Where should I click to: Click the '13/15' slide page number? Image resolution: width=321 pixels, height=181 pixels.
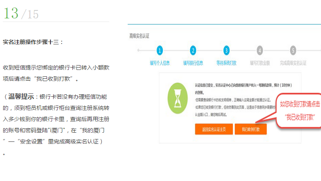(x=21, y=14)
